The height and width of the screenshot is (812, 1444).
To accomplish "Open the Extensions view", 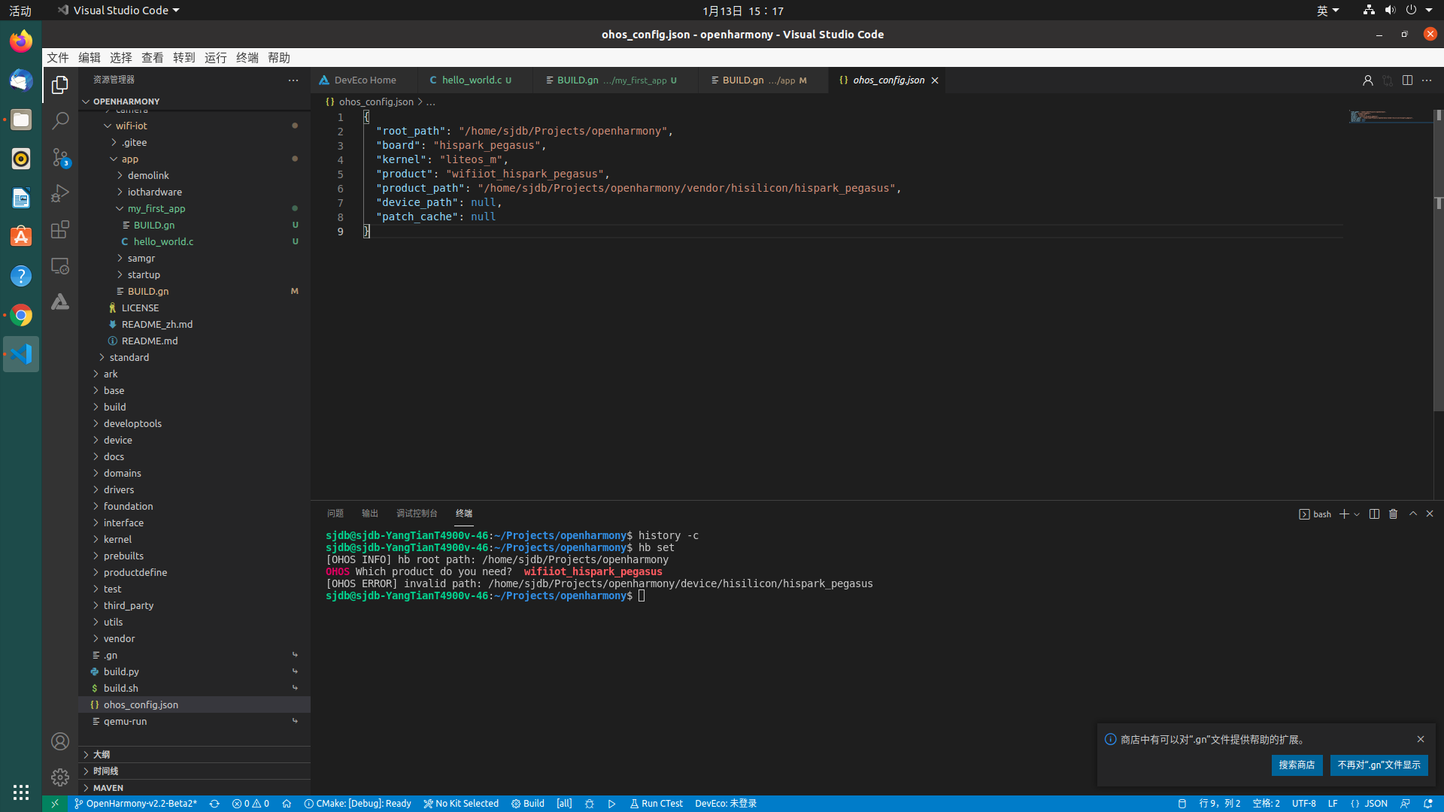I will point(60,229).
